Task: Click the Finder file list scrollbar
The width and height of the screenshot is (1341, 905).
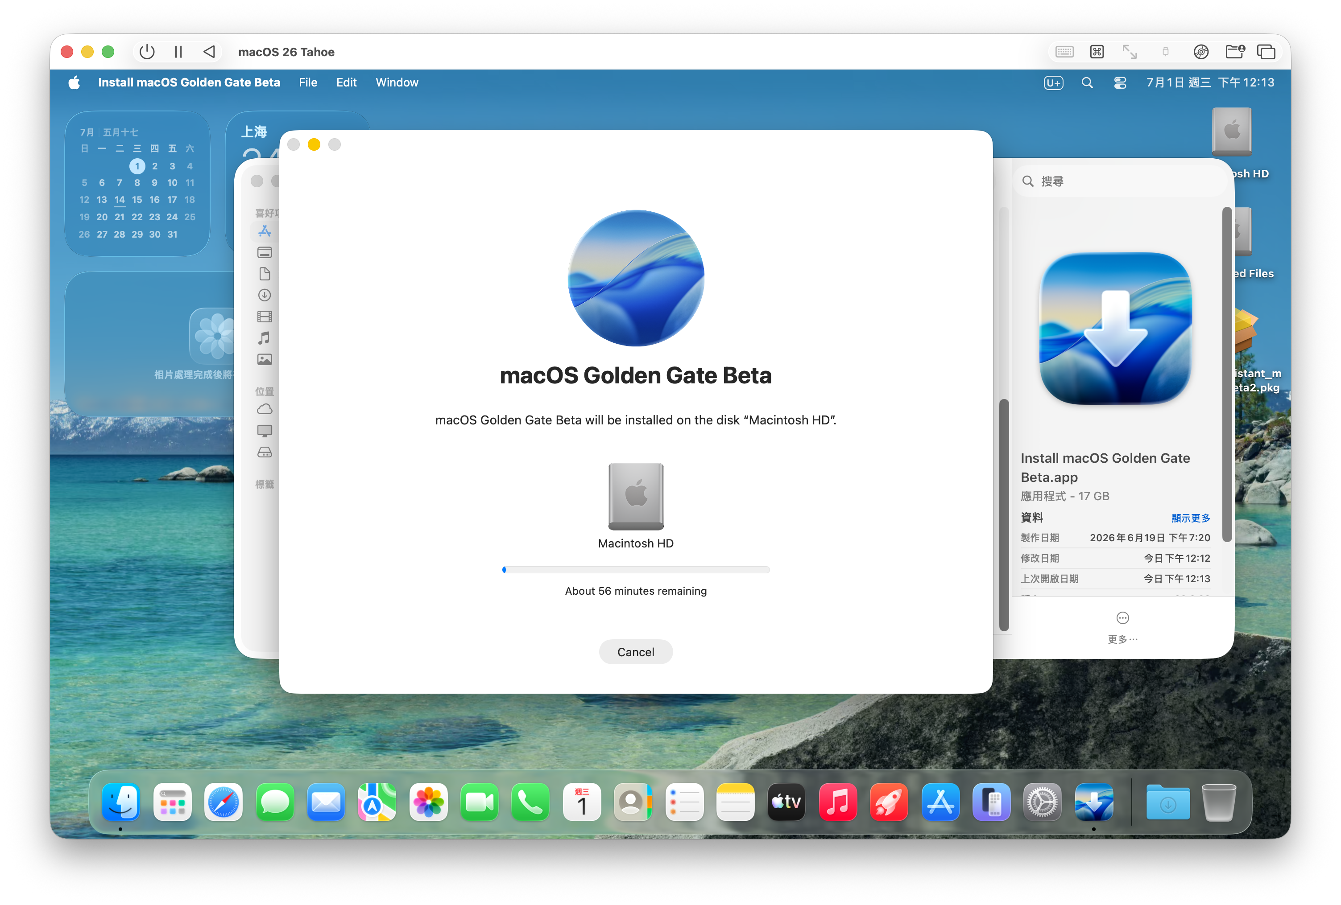Action: [x=1003, y=514]
